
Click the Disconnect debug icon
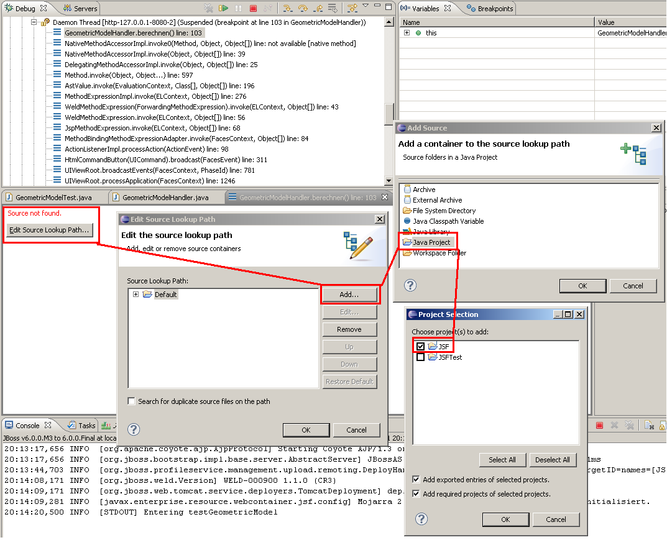point(267,8)
